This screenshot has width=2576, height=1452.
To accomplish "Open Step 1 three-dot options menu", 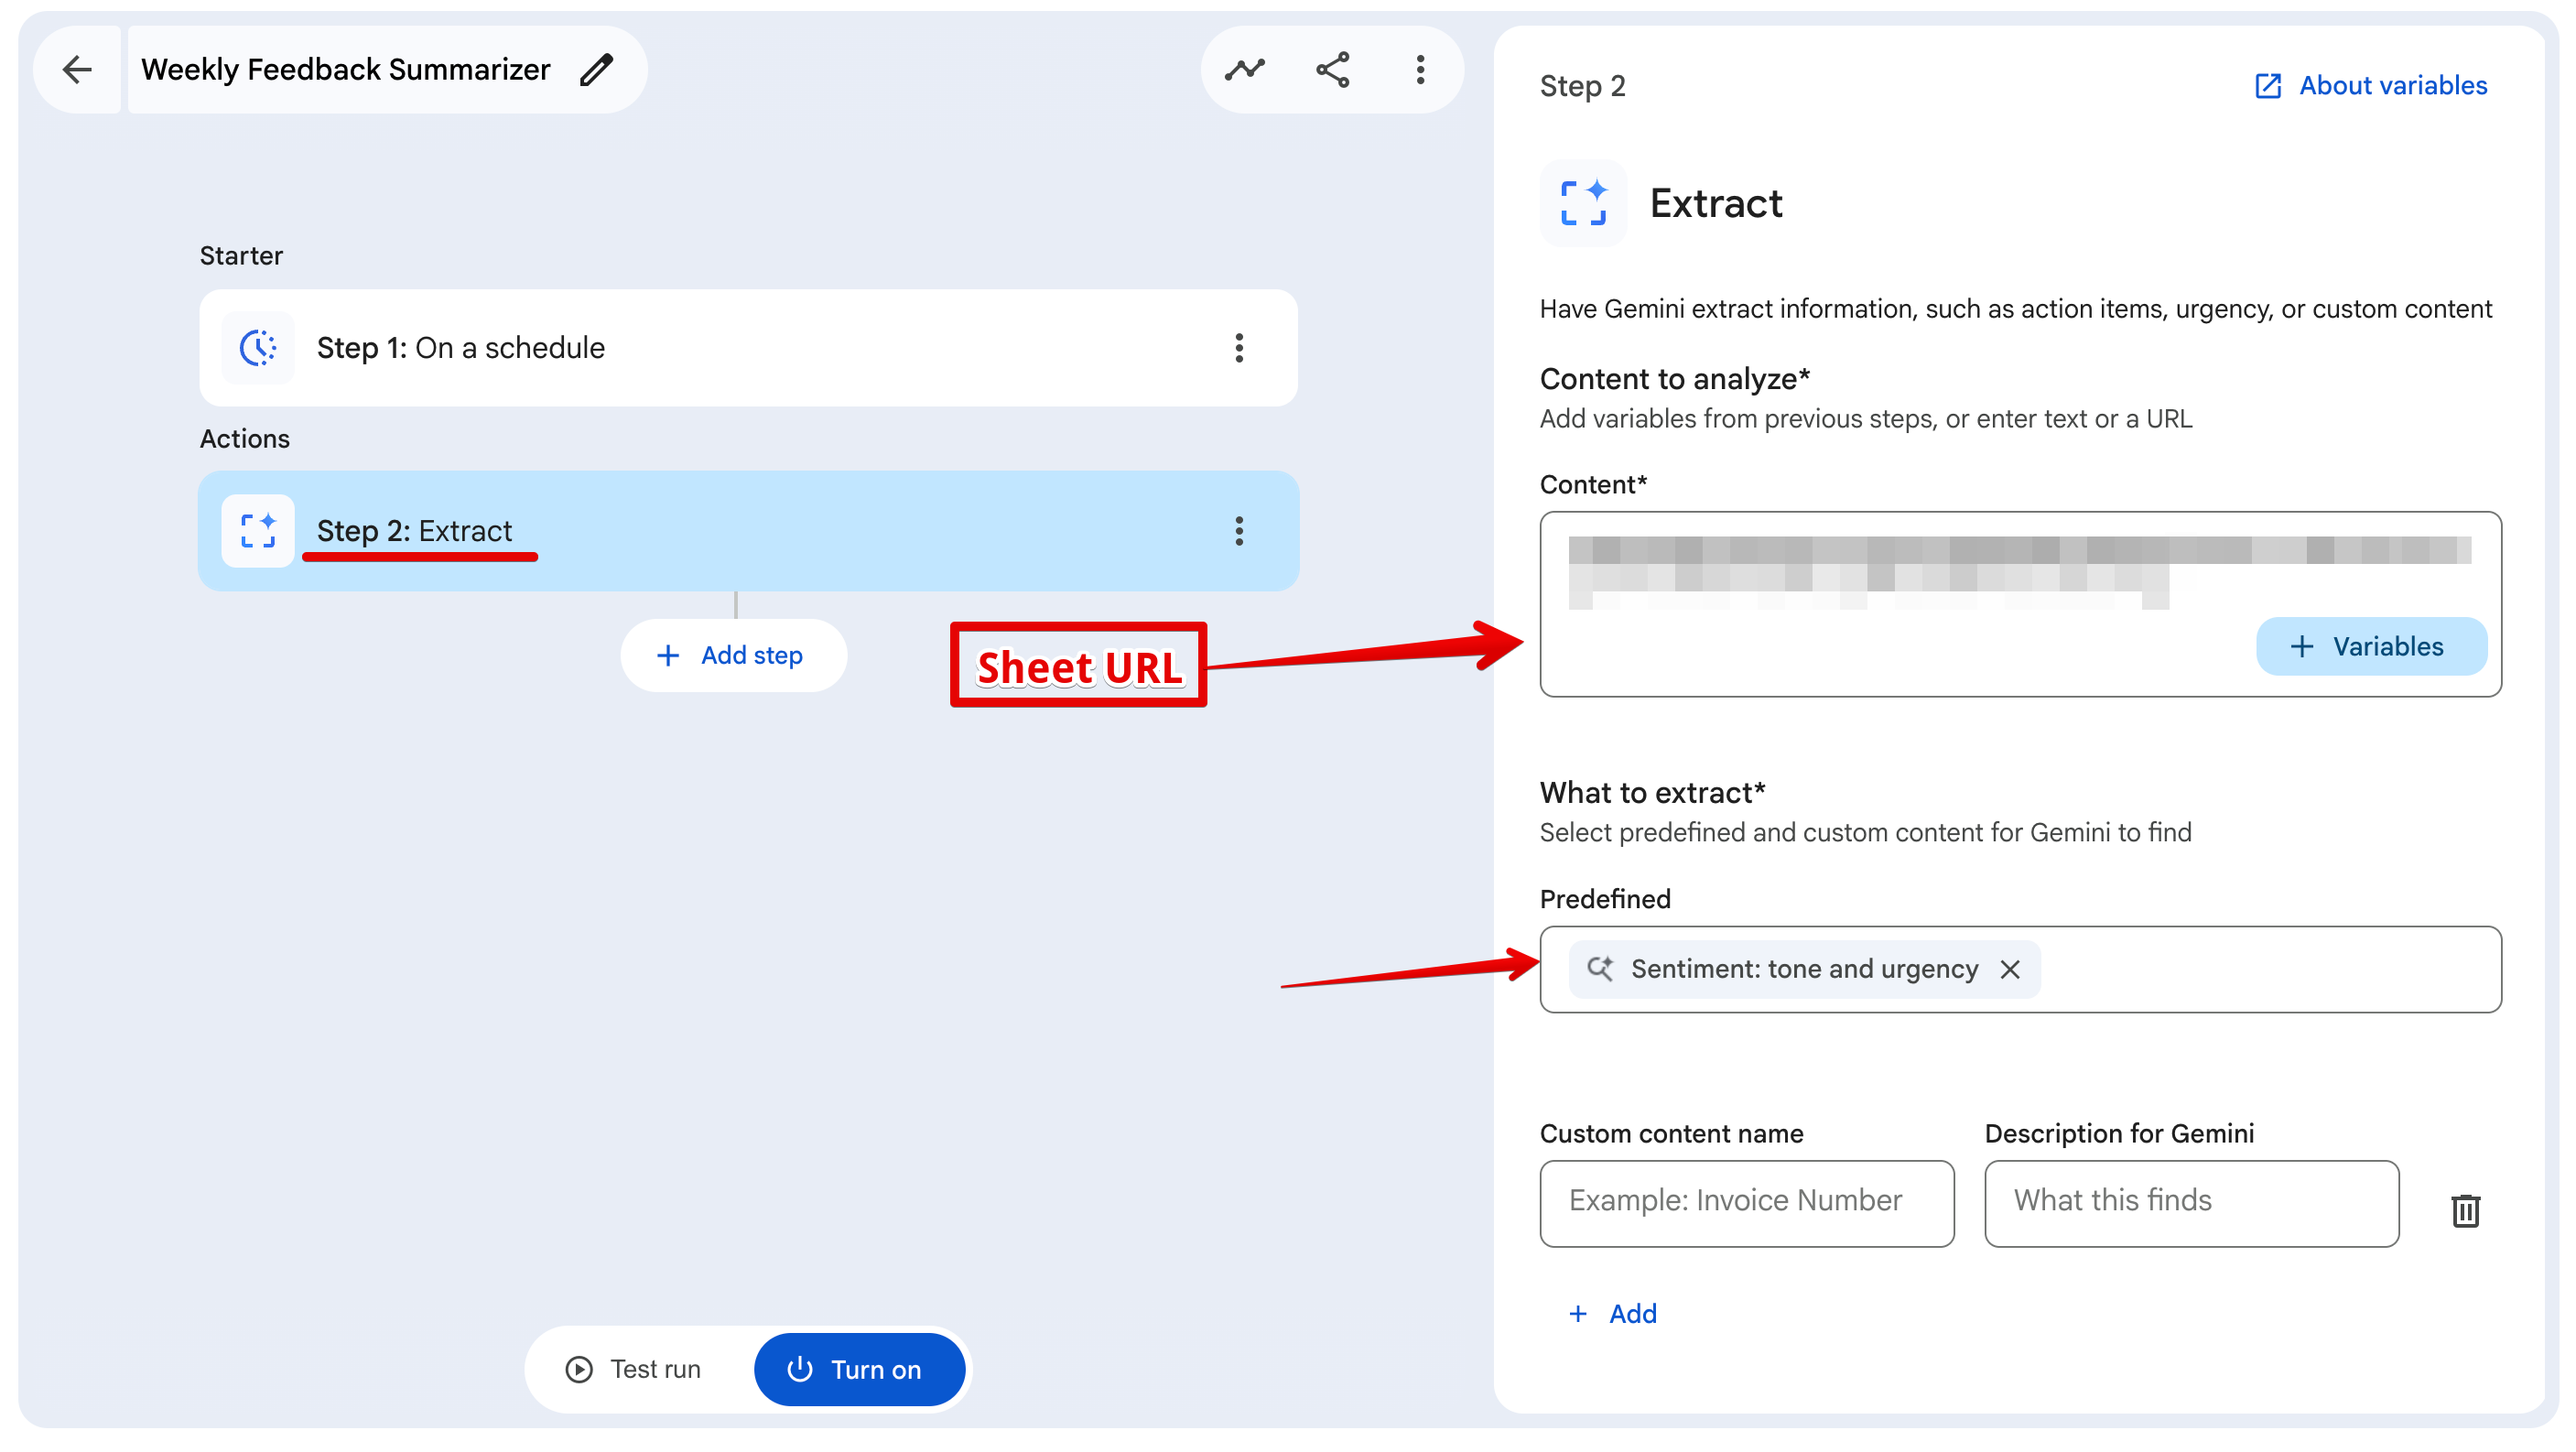I will 1238,348.
